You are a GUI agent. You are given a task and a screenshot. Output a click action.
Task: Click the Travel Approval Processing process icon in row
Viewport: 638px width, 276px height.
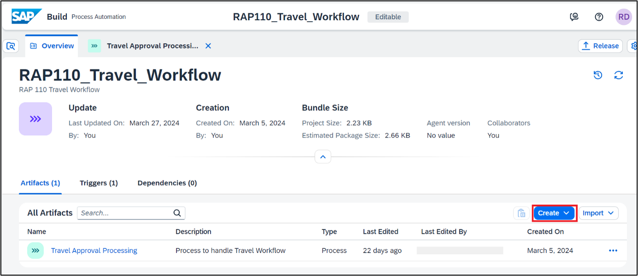(35, 251)
